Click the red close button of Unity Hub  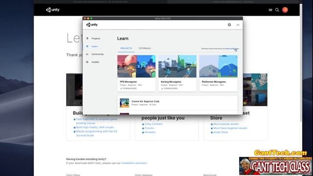point(85,19)
